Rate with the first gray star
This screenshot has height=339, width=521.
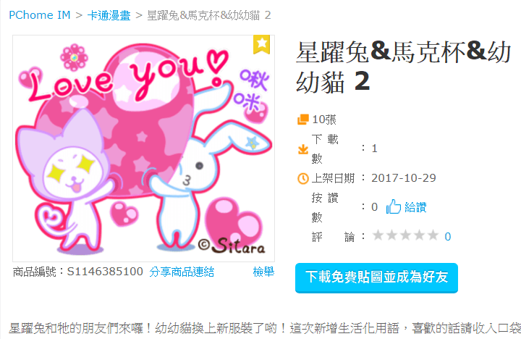click(x=378, y=235)
